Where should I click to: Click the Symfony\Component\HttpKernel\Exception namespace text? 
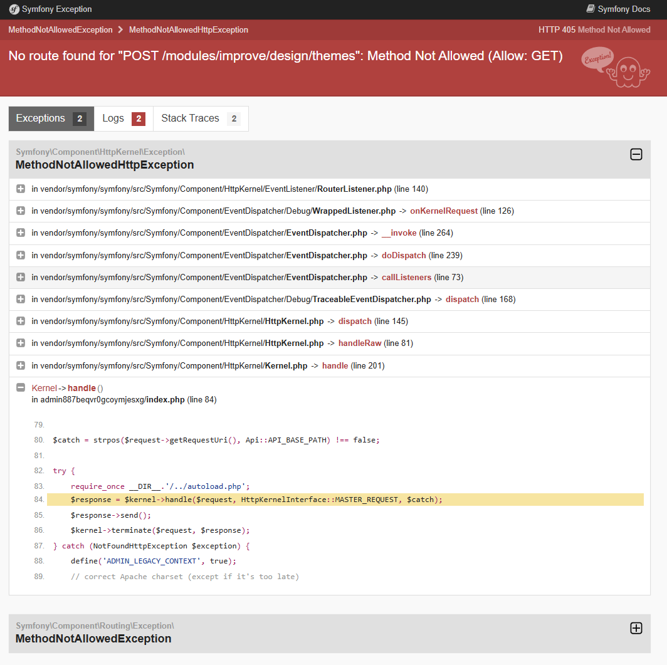point(100,152)
